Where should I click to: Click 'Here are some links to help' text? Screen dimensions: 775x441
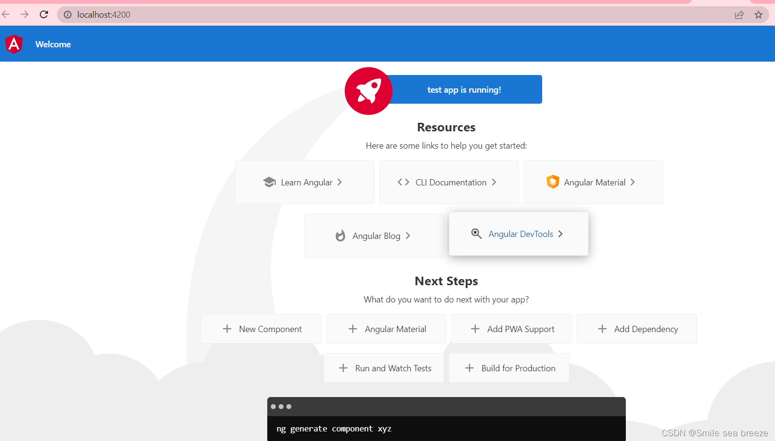[x=447, y=146]
